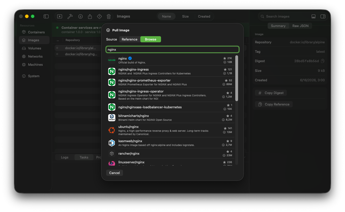Select nginx/nginx-ingress result
The image size is (345, 212).
point(170,71)
